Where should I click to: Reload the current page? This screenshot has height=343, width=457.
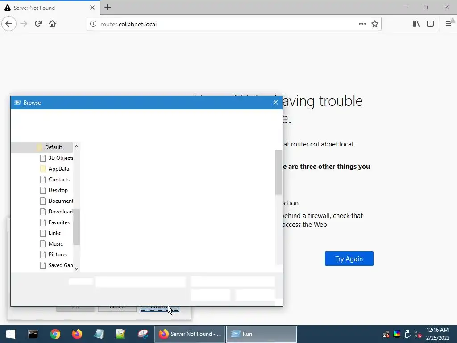point(38,24)
